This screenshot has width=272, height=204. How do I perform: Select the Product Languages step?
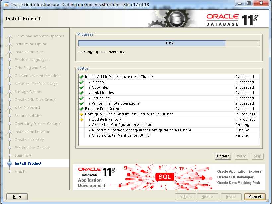click(32, 60)
